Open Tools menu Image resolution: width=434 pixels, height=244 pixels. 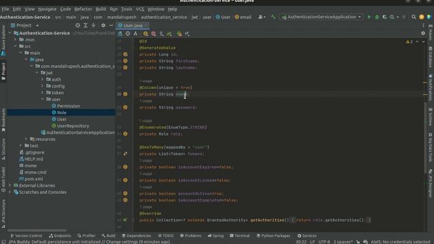(127, 9)
